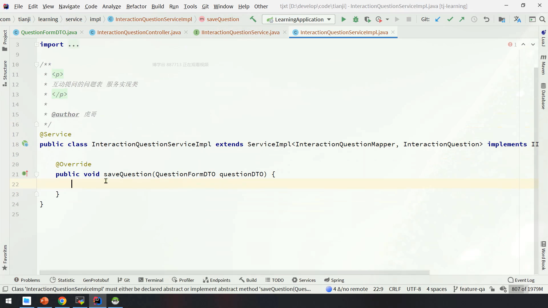Switch to InteractionQuestionController.java tab

click(139, 32)
